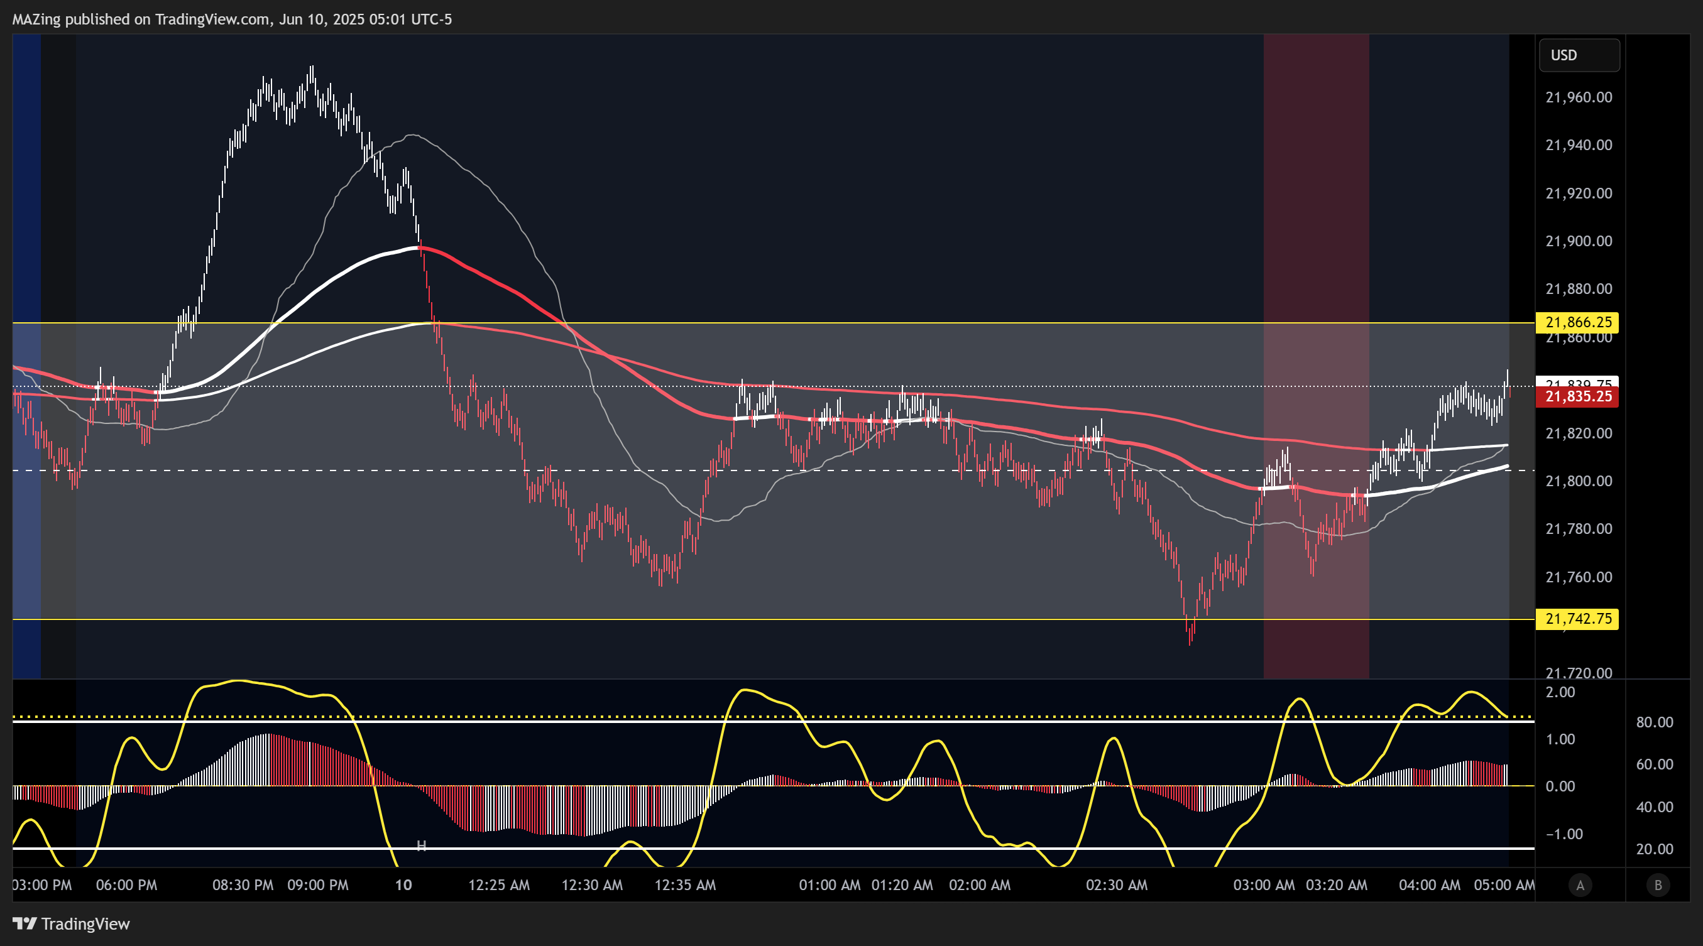Open the TradingView logo link
The width and height of the screenshot is (1703, 946).
tap(72, 923)
